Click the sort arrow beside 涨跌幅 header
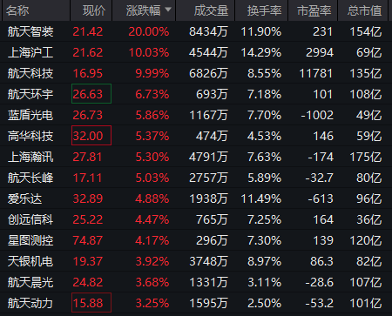 coord(168,10)
